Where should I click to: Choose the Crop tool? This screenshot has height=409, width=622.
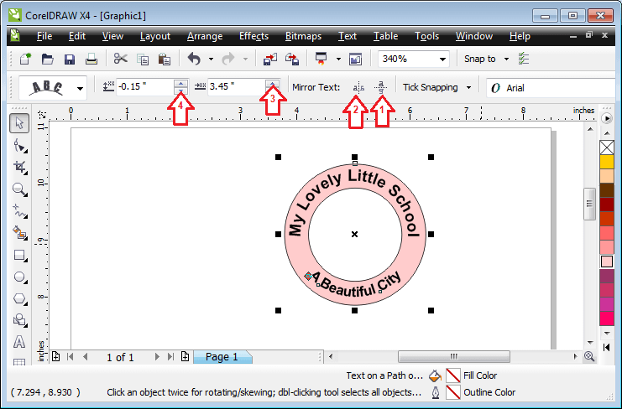(x=19, y=167)
